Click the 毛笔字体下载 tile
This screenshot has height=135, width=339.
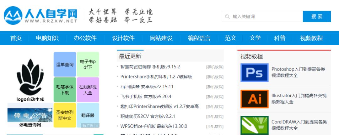point(65,90)
